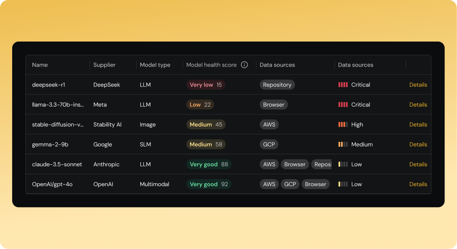The width and height of the screenshot is (457, 249).
Task: Select the deepseek-r1 model name
Action: point(48,85)
